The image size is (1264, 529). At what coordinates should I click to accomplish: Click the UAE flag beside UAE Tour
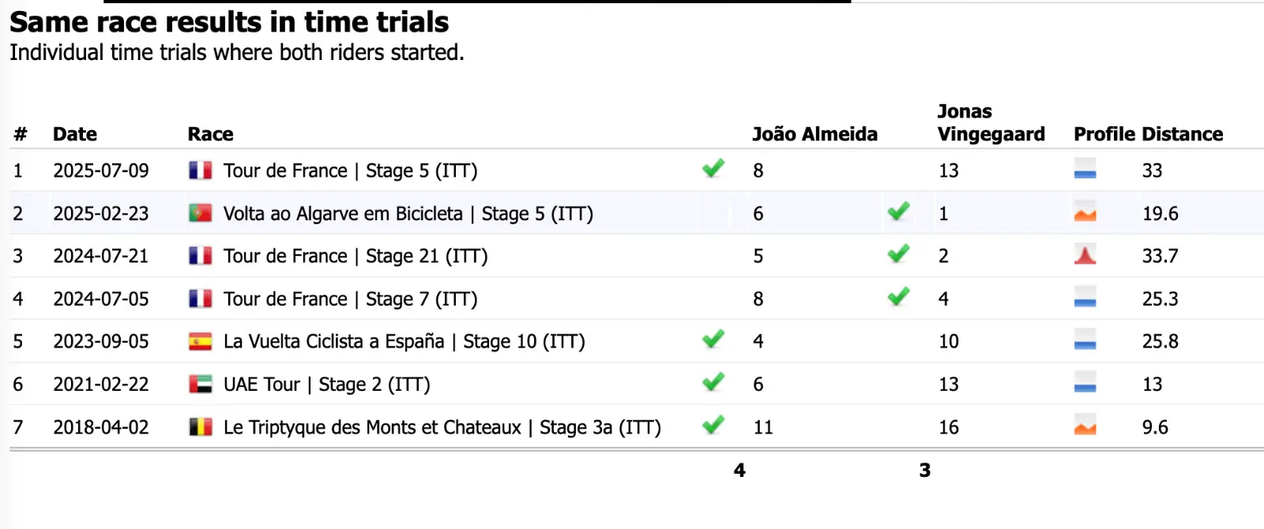(200, 385)
